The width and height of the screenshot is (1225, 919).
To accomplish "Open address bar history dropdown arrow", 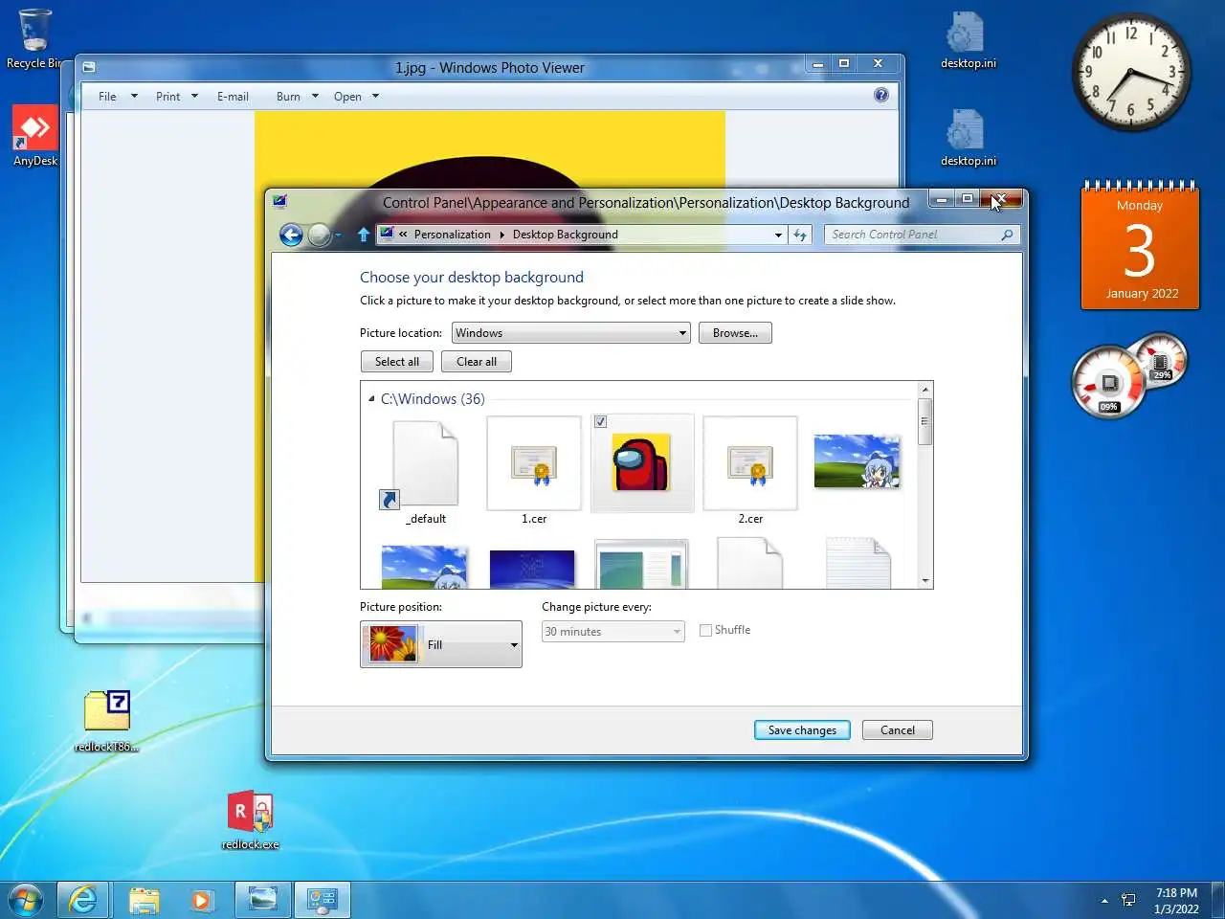I will pos(778,235).
